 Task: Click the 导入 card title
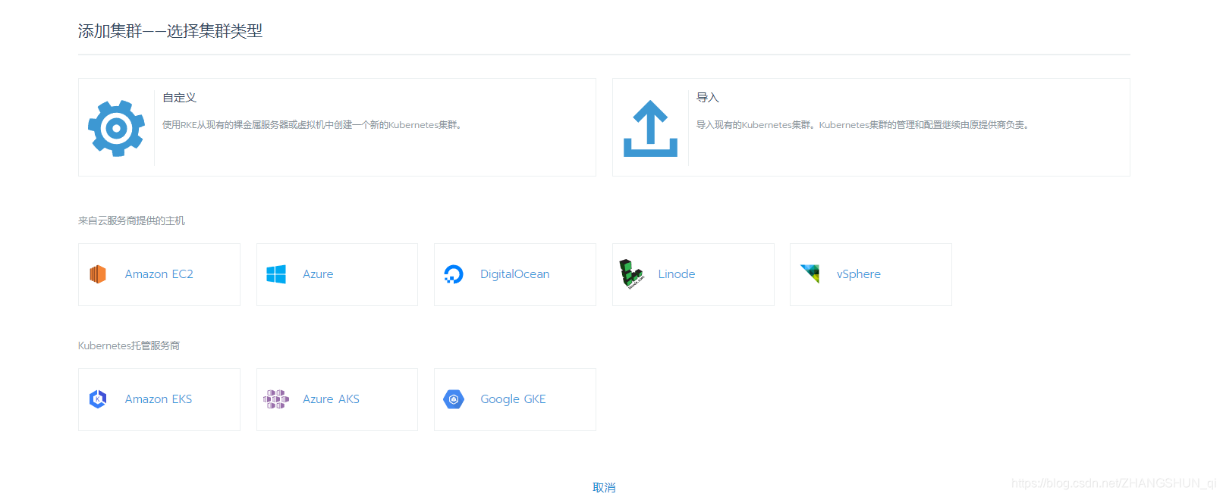click(x=708, y=98)
